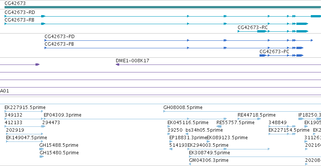The width and height of the screenshot is (321, 166).
Task: Open EP18831.3prime EST label
Action: coord(188,138)
